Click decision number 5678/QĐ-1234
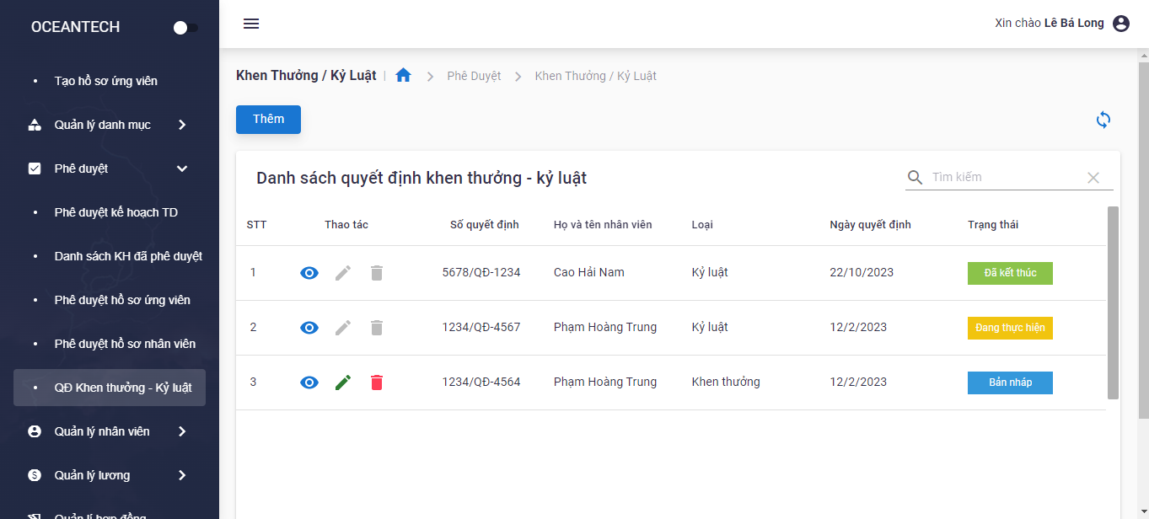 point(481,273)
